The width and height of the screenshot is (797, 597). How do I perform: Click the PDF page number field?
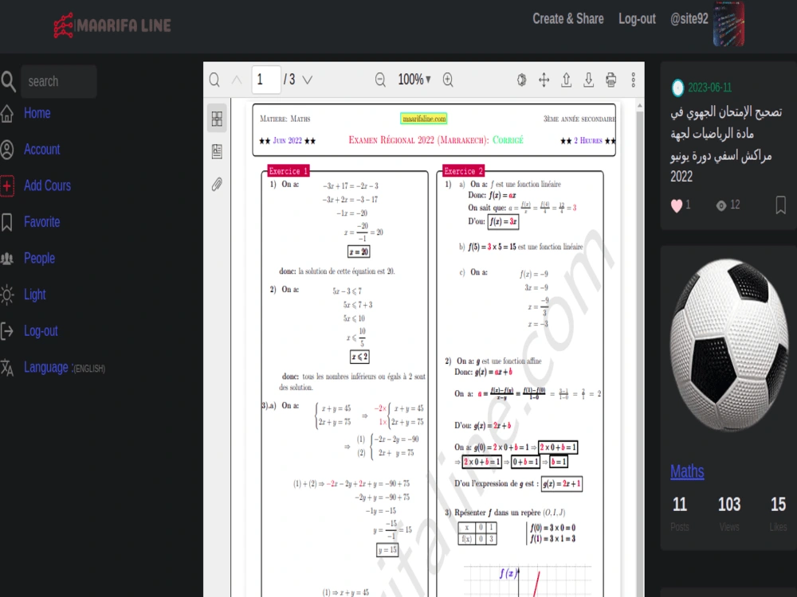266,80
